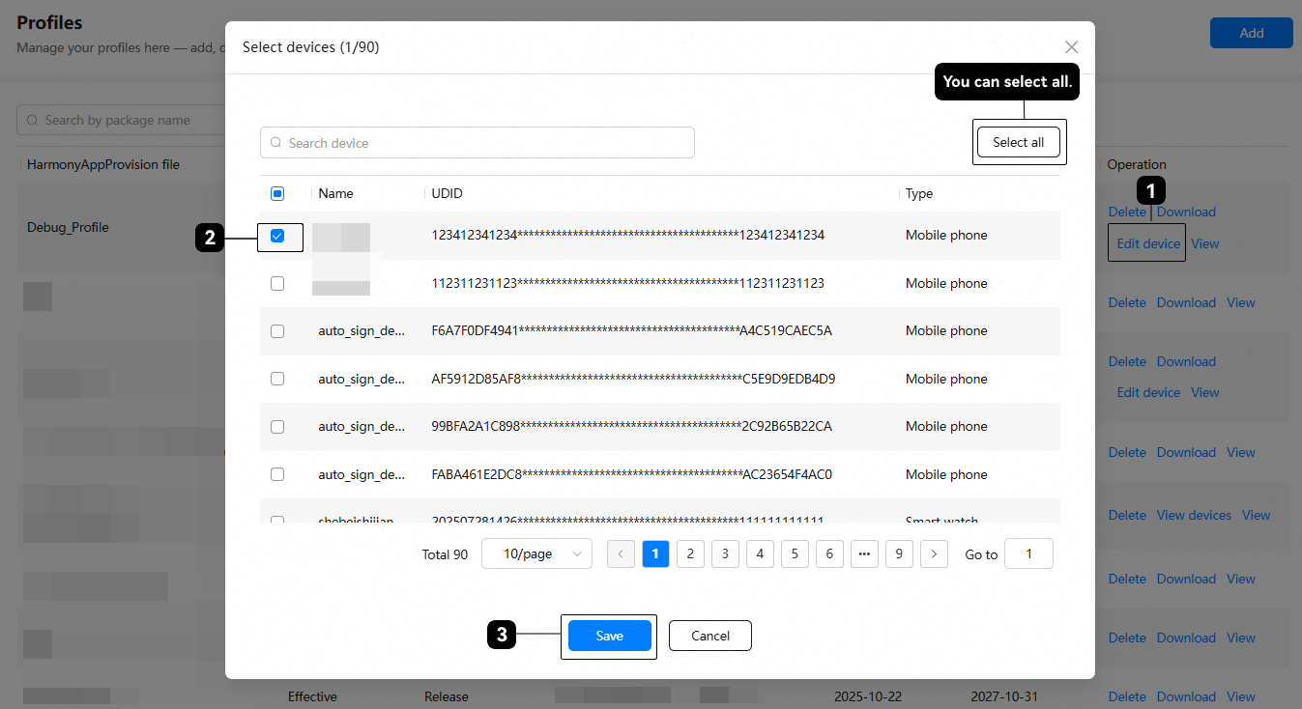This screenshot has width=1302, height=709.
Task: Click Add button on Profiles page
Action: pyautogui.click(x=1252, y=33)
